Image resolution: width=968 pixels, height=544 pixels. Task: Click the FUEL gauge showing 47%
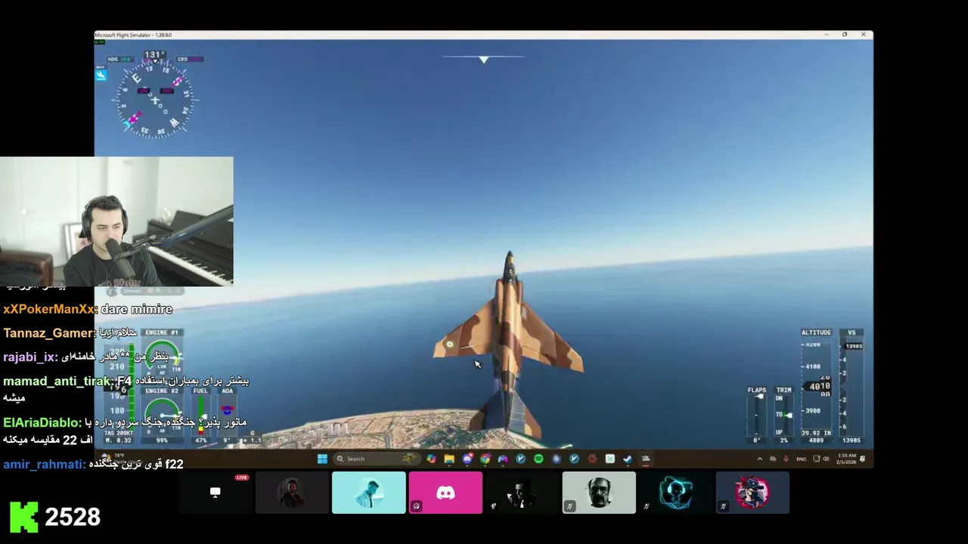click(x=200, y=415)
